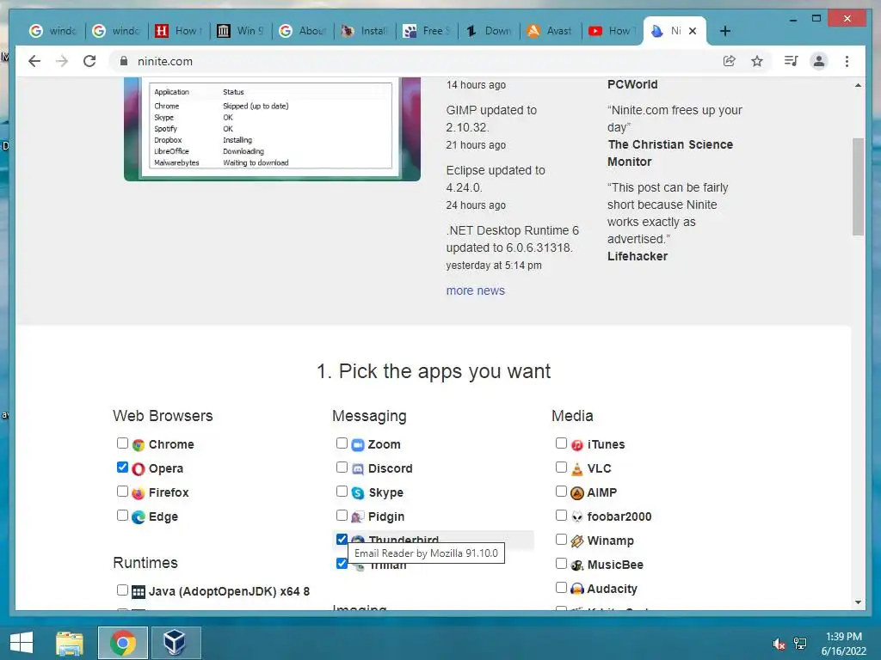Viewport: 881px width, 660px height.
Task: Open File Explorer from the taskbar
Action: coord(70,643)
